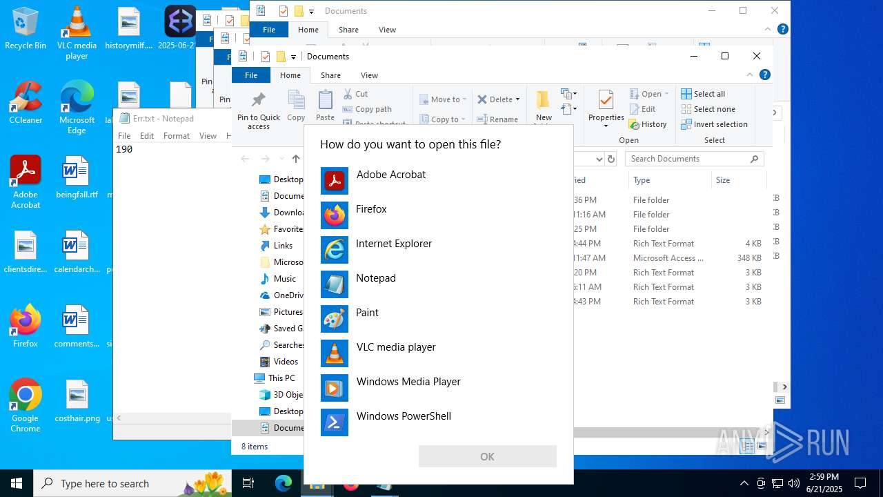This screenshot has width=883, height=497.
Task: Open the View tab of back Documents window
Action: point(387,30)
